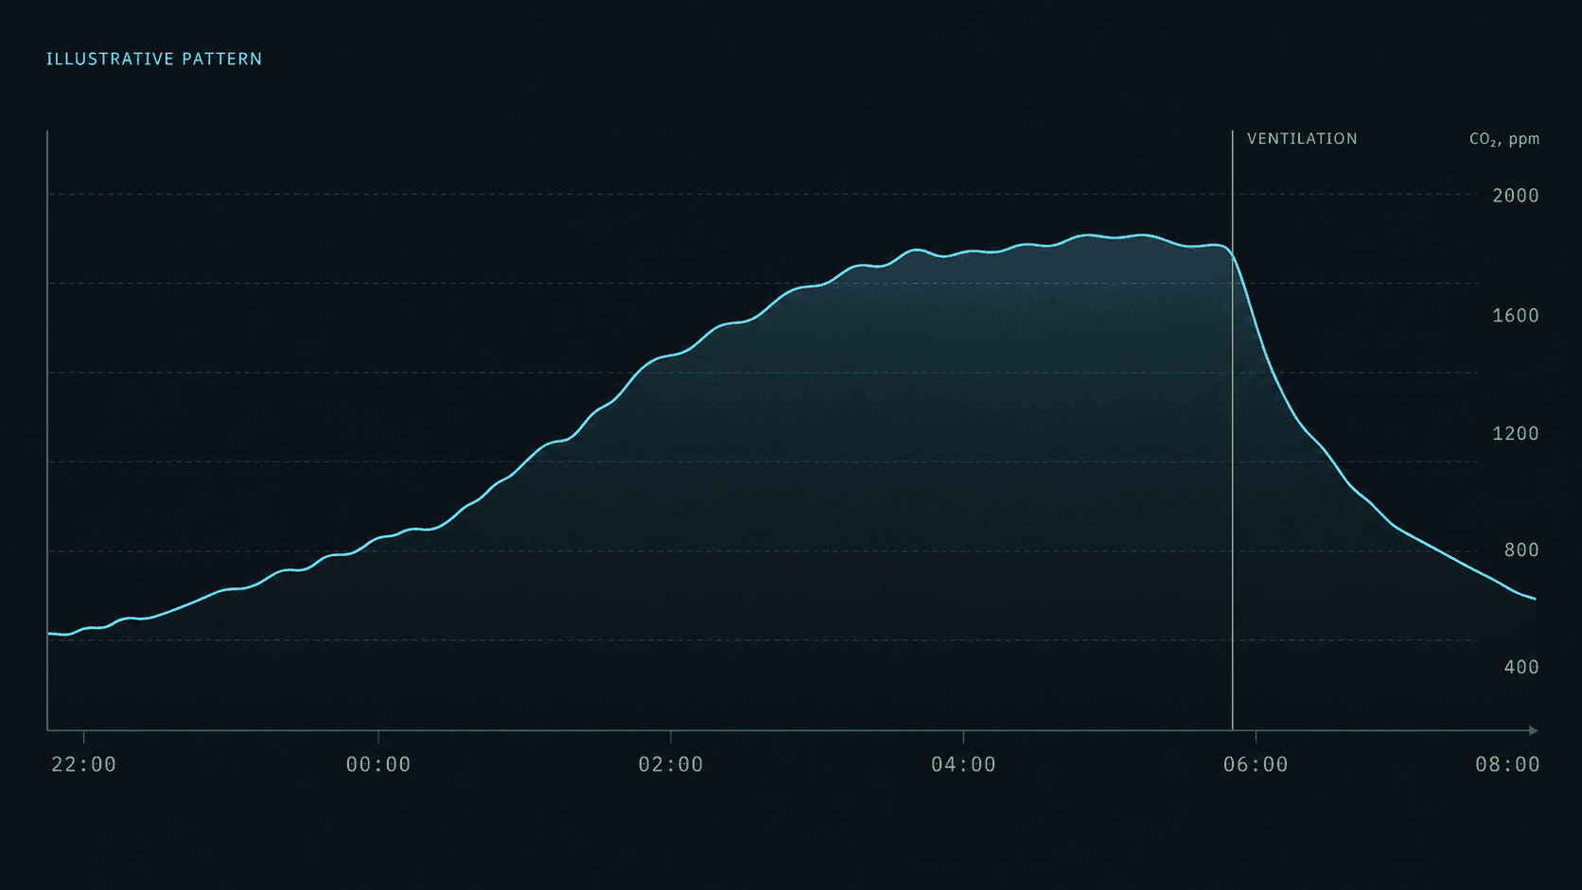This screenshot has height=890, width=1582.
Task: Select the 400 y-axis value
Action: click(1521, 668)
